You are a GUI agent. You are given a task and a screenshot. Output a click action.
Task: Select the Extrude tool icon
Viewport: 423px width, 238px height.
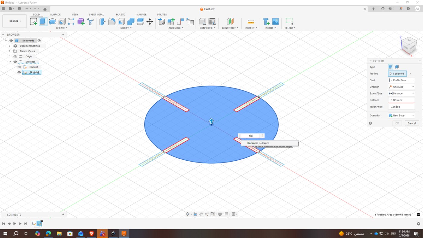coord(43,21)
